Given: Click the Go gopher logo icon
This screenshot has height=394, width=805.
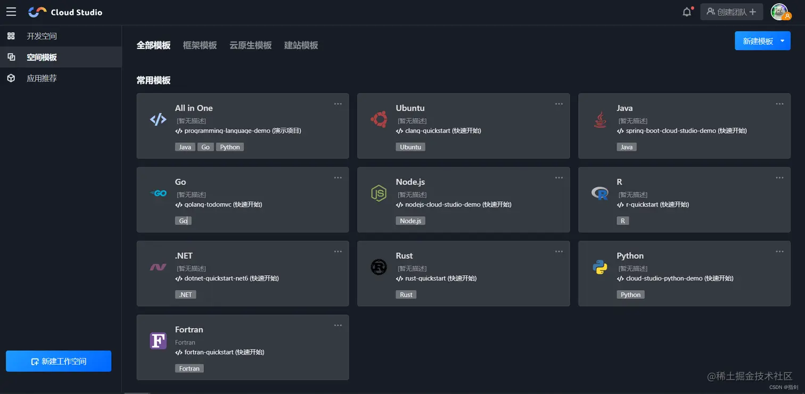Looking at the screenshot, I should point(159,193).
